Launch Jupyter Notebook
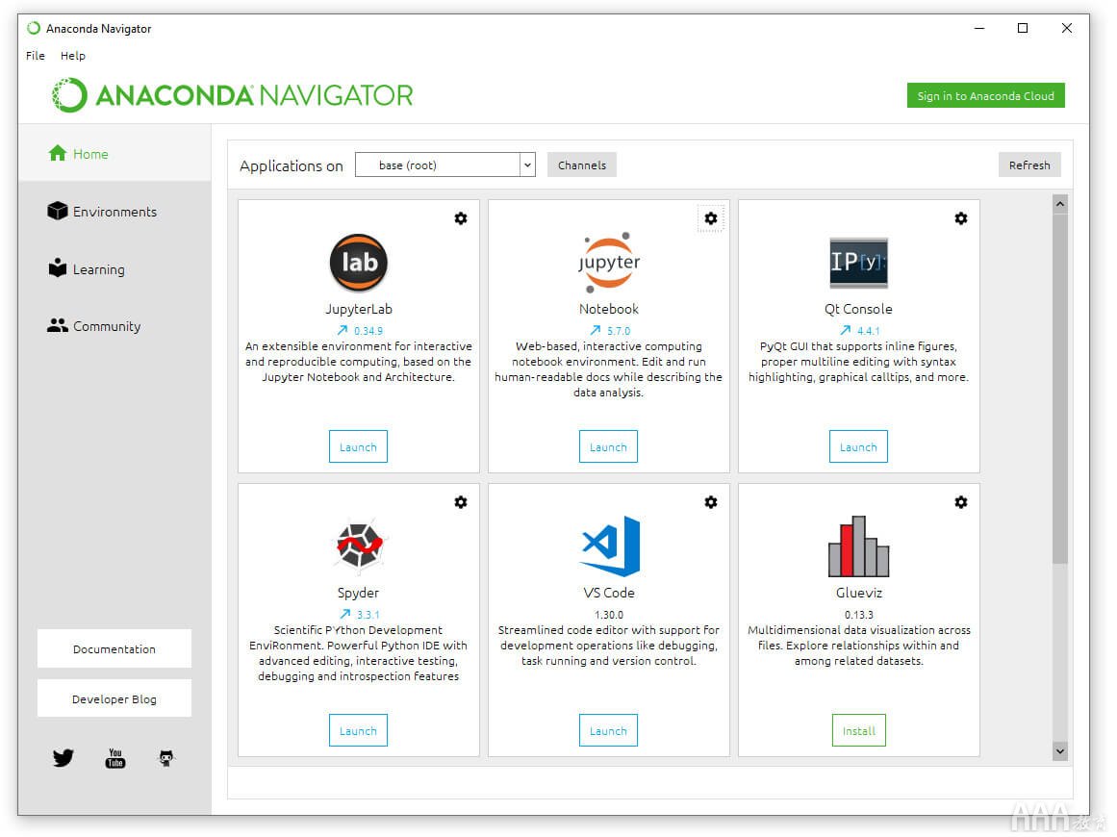 point(608,446)
